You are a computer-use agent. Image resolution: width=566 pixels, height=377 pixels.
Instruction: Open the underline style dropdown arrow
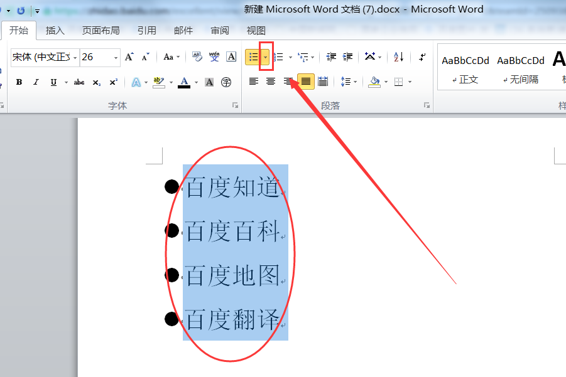[66, 82]
